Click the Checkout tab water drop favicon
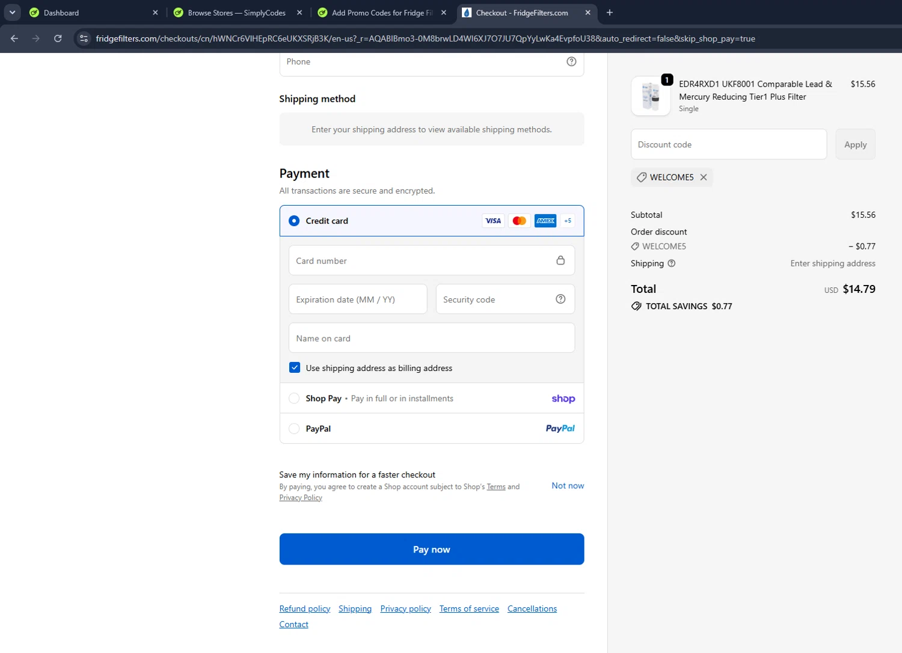 pos(467,13)
